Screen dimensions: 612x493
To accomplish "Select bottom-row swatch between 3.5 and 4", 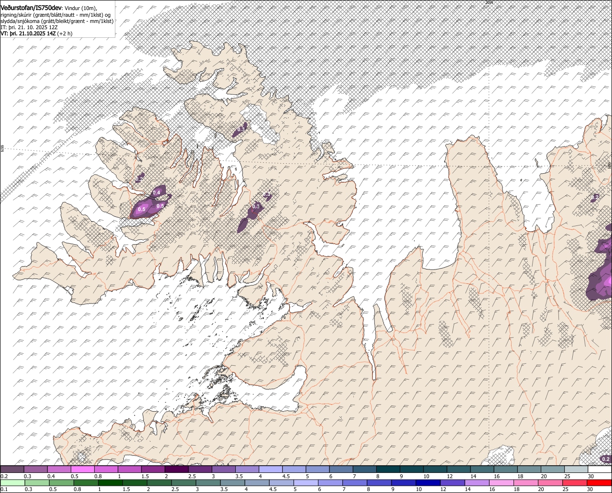I will point(233,482).
